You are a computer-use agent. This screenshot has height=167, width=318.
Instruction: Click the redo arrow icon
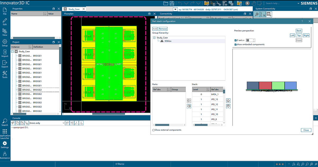tap(192, 3)
